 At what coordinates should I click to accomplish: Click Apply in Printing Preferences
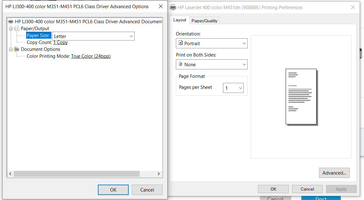[341, 189]
